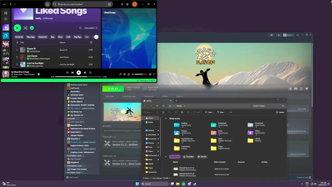Viewport: 332px width, 187px height.
Task: Open Spotify Browse icon beside search field
Action: click(109, 4)
